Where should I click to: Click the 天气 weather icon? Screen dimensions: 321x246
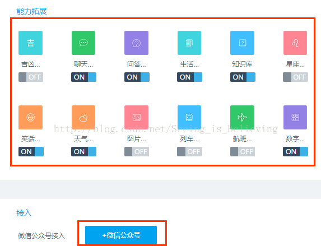83,117
